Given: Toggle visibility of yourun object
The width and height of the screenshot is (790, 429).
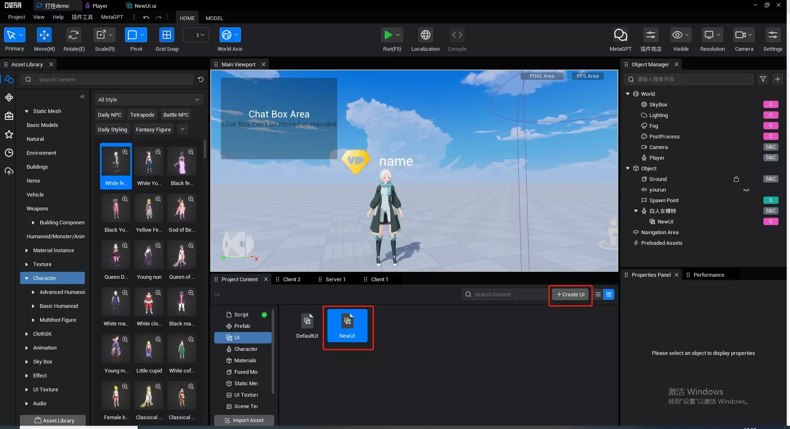Looking at the screenshot, I should 746,190.
